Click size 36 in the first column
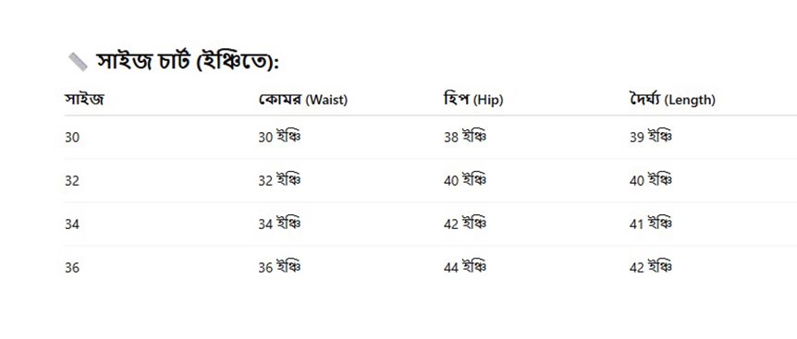 [72, 268]
